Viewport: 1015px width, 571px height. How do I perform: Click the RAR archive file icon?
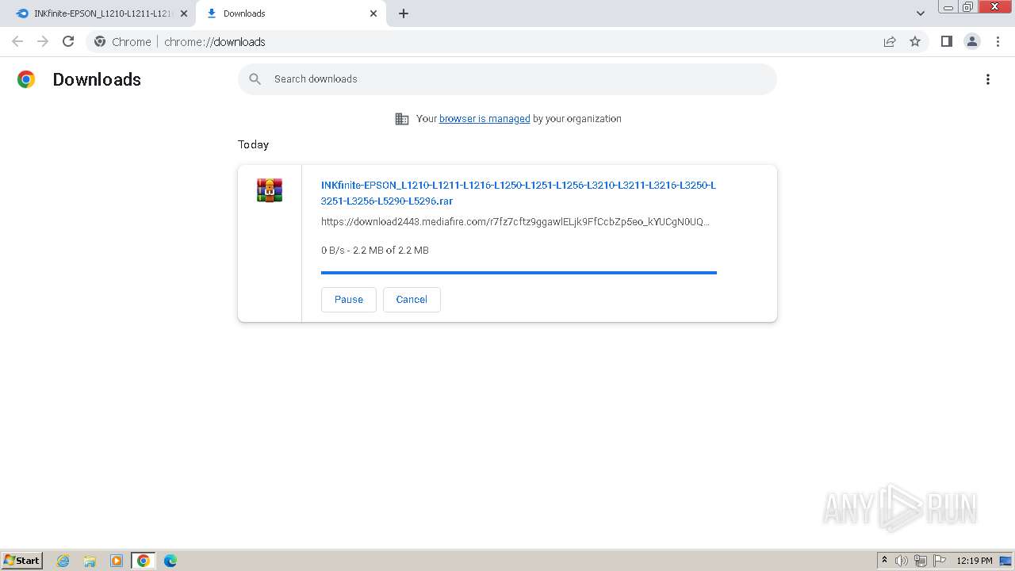pos(270,190)
